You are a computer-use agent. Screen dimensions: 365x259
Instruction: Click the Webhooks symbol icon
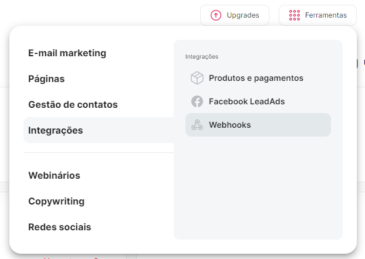click(197, 125)
